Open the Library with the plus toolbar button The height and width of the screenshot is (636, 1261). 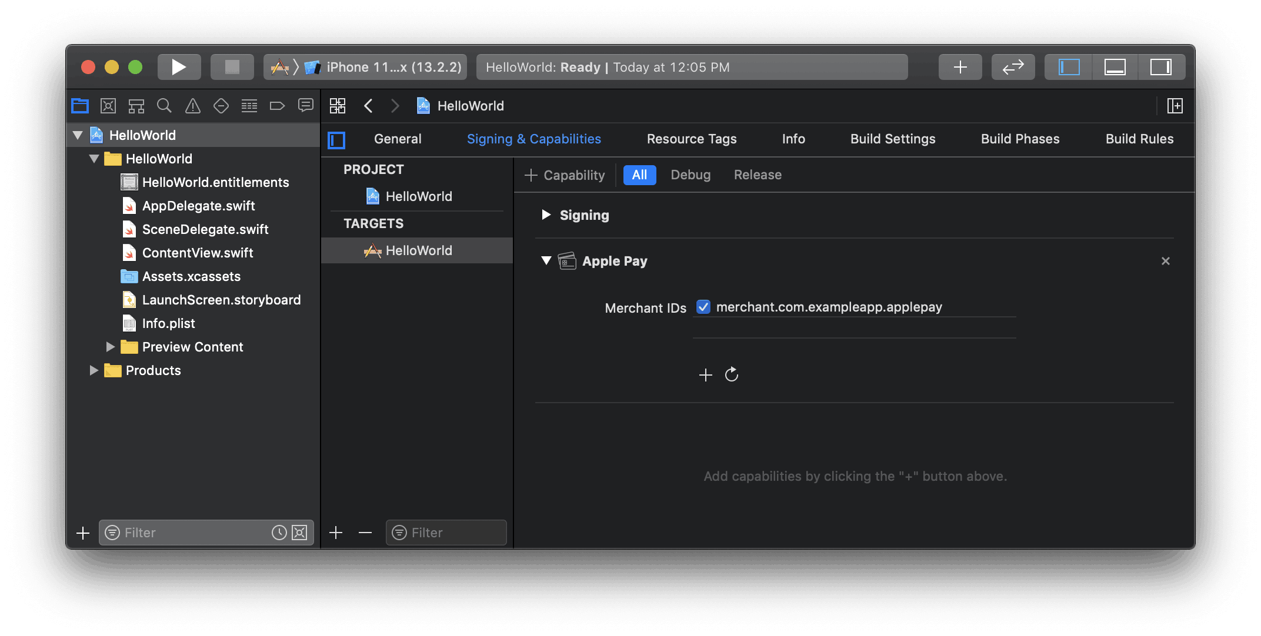[960, 67]
